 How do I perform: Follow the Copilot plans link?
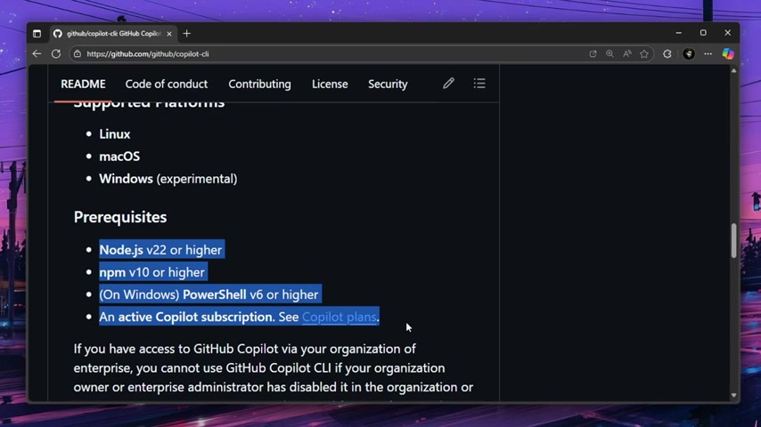coord(340,317)
